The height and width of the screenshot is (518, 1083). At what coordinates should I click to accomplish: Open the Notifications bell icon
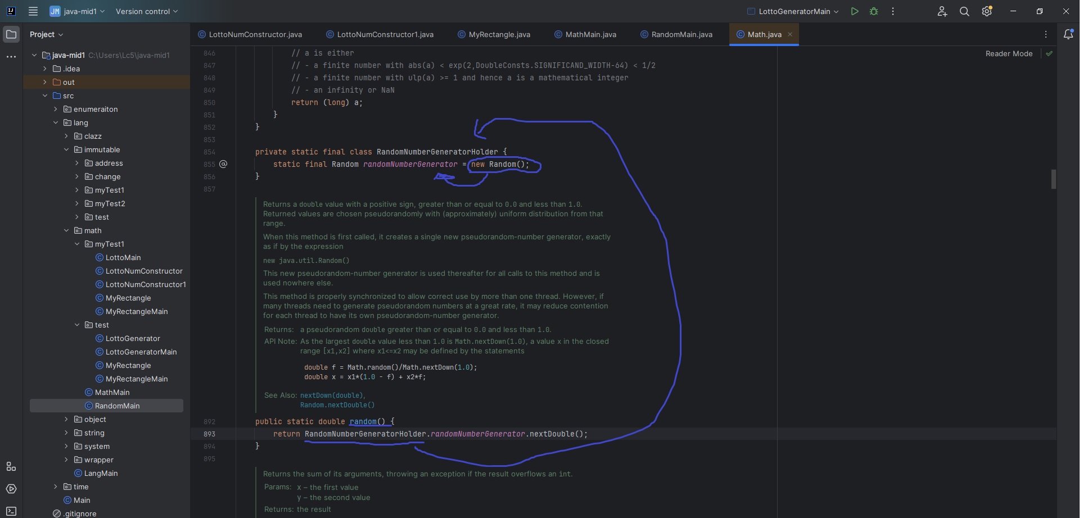(x=1068, y=34)
